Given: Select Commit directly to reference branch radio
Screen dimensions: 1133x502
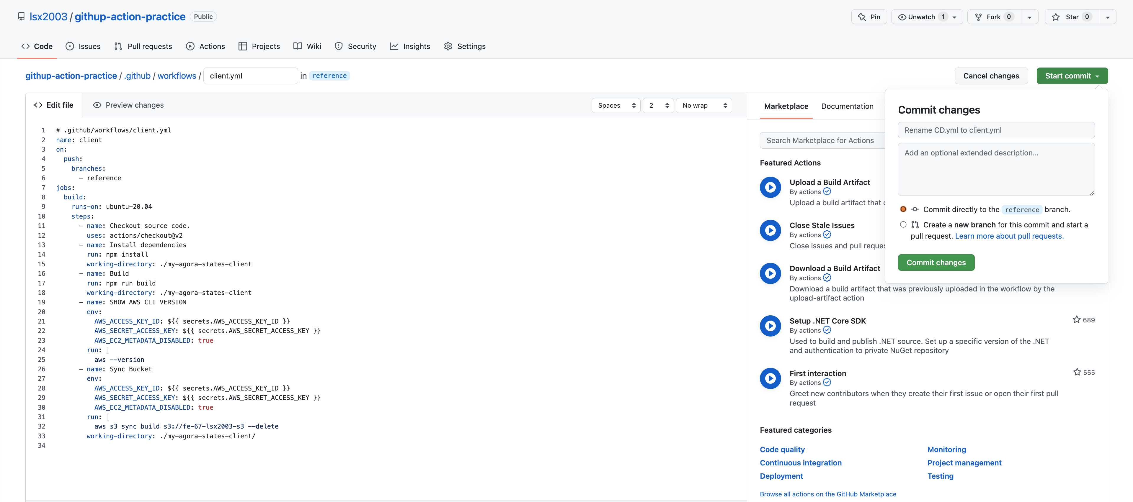Looking at the screenshot, I should [903, 209].
